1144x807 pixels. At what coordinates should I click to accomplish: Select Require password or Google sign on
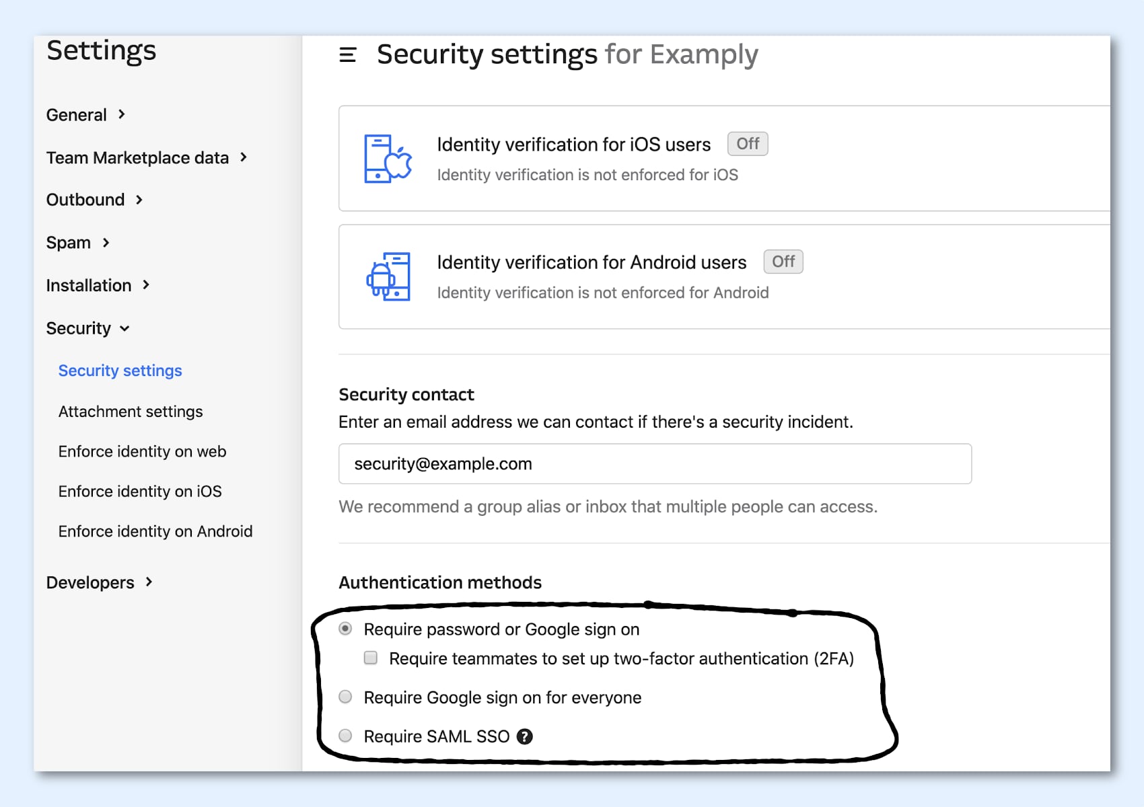345,629
